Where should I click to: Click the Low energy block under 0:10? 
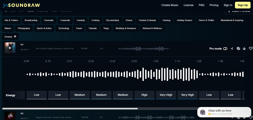[58, 95]
